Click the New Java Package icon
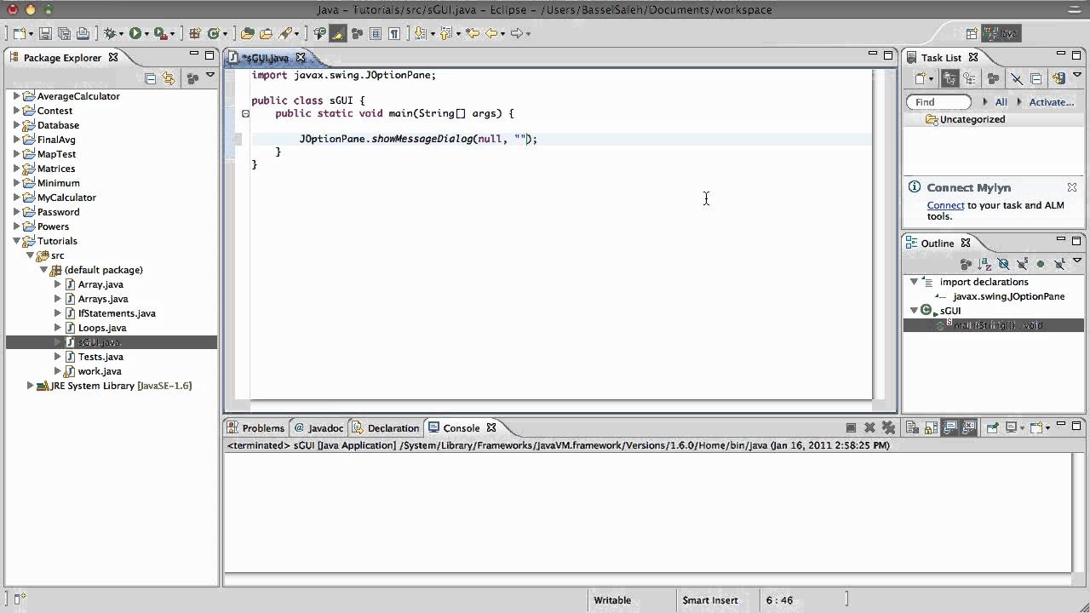 [195, 33]
